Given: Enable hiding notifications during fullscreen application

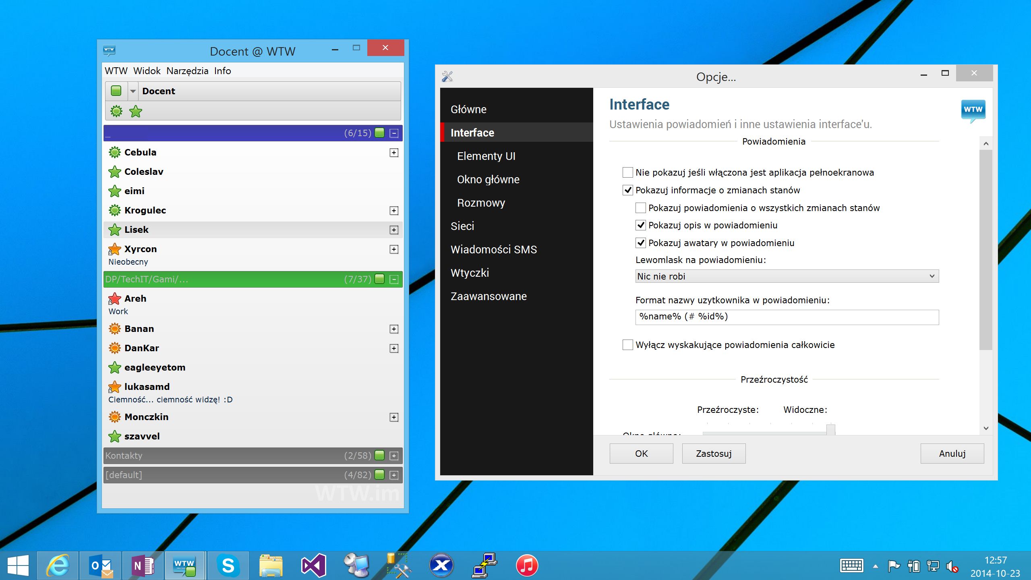Looking at the screenshot, I should pos(627,173).
